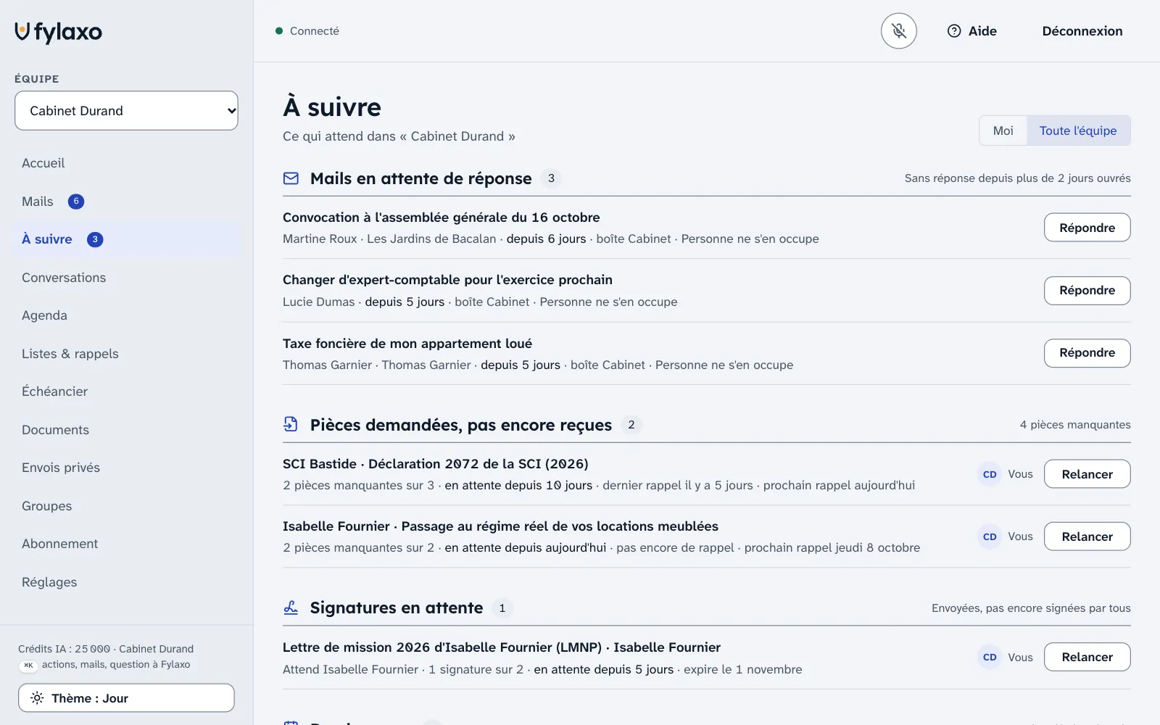Click Déconnexion to log out
Viewport: 1160px width, 725px height.
1082,31
